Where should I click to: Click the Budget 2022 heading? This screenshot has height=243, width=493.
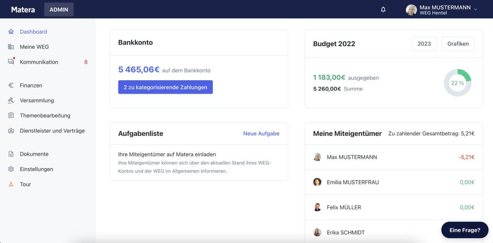(334, 43)
